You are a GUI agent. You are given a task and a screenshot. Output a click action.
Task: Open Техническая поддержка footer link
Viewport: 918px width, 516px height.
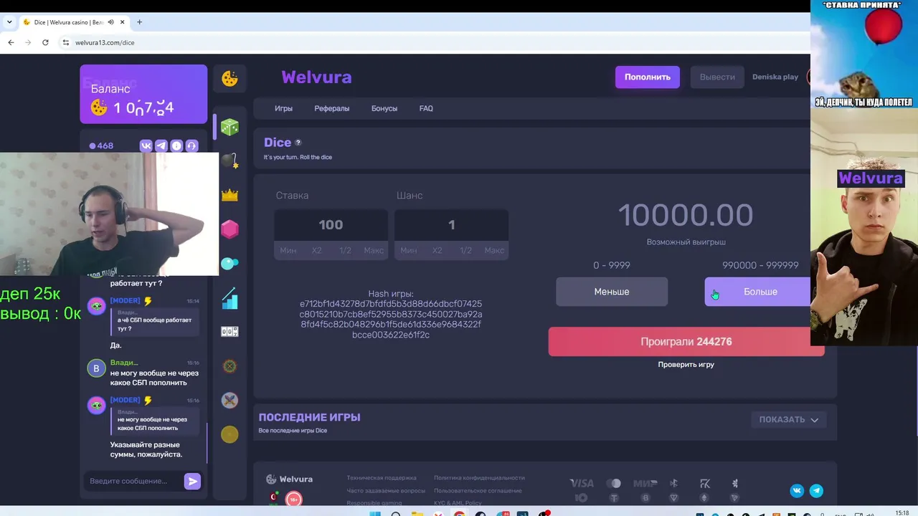point(382,478)
